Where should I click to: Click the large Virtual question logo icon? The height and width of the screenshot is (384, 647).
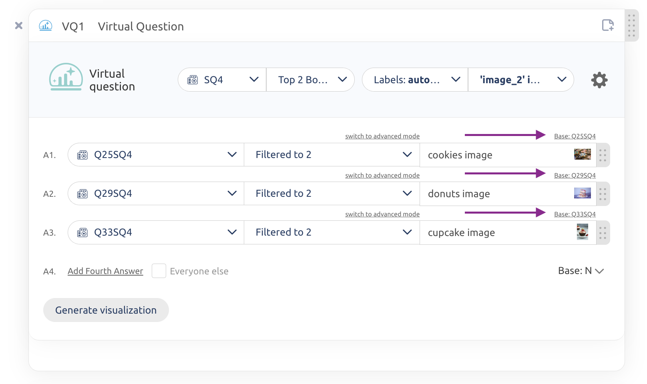66,77
